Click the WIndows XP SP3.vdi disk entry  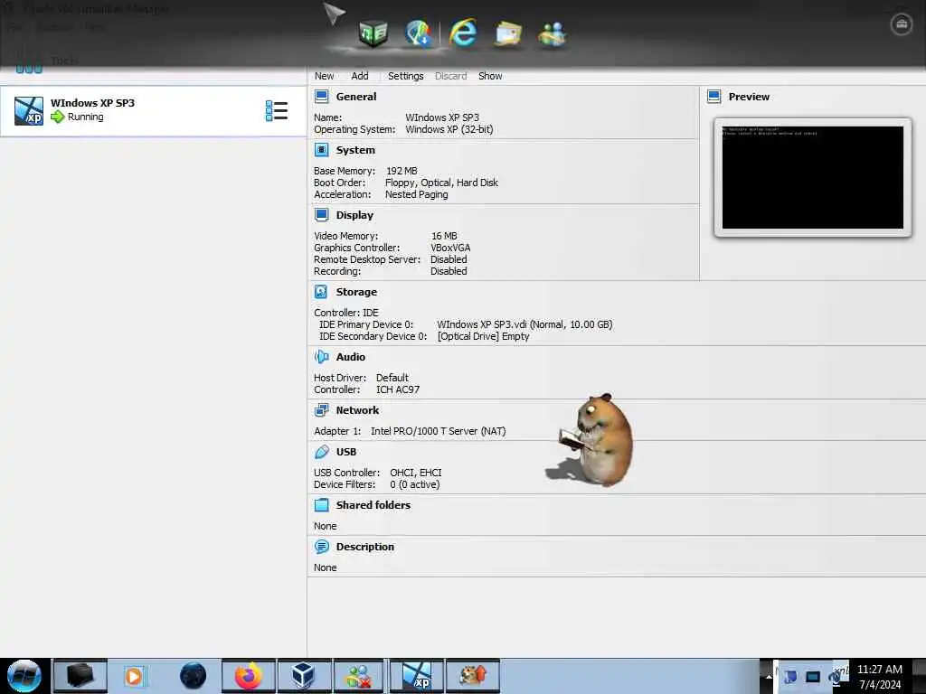point(524,324)
